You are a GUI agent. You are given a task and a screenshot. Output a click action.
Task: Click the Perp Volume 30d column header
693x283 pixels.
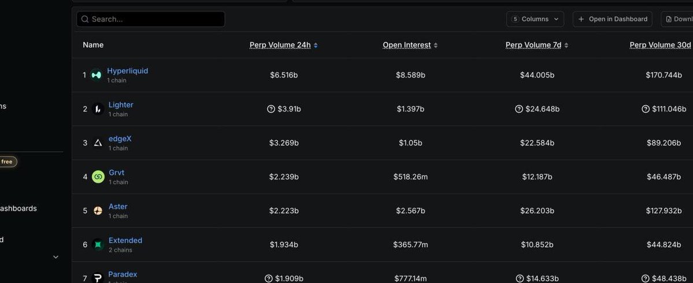(x=660, y=45)
